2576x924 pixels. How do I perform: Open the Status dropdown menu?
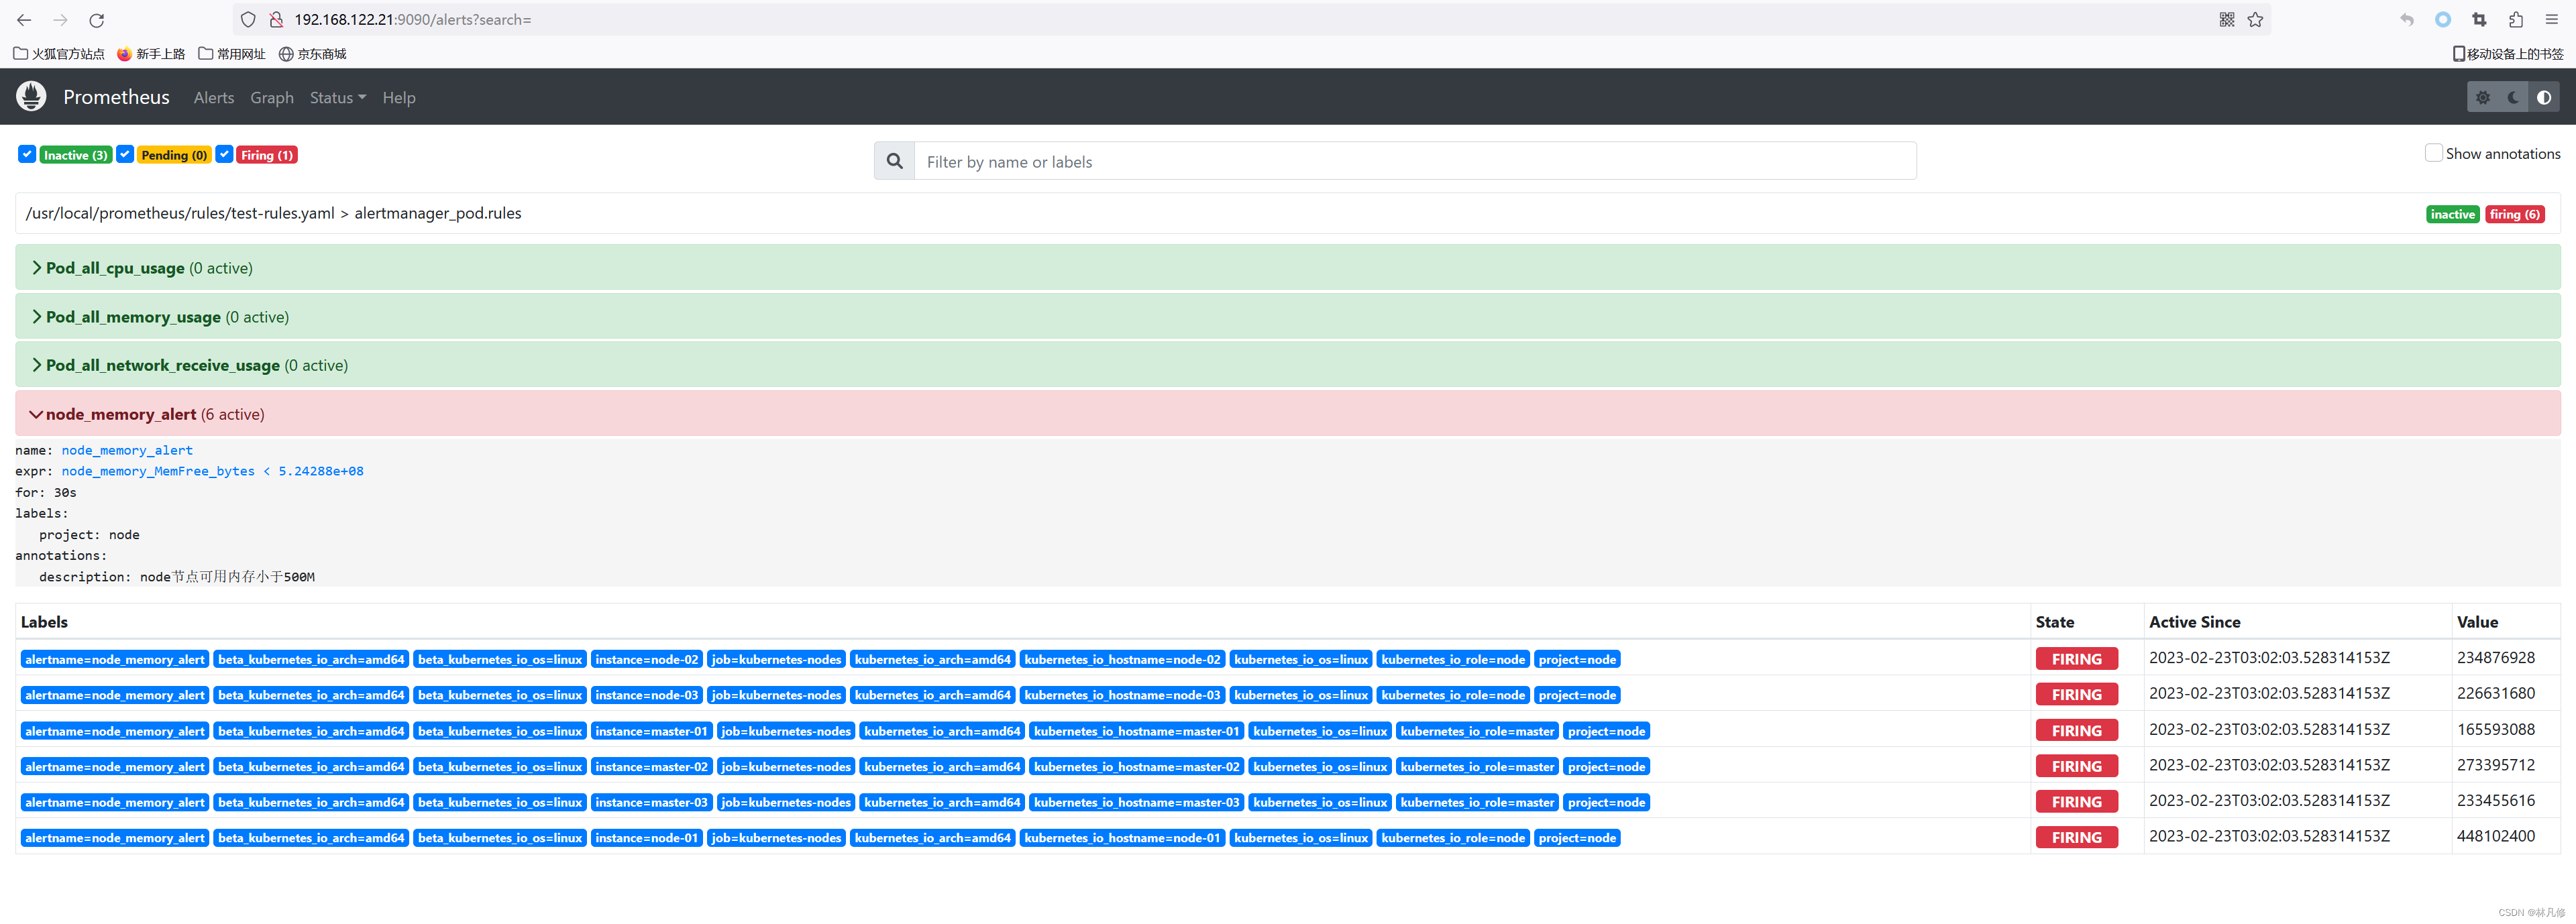pos(338,98)
